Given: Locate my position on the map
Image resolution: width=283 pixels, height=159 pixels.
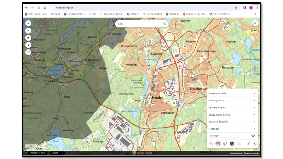Looking at the screenshot, I should click(x=28, y=45).
